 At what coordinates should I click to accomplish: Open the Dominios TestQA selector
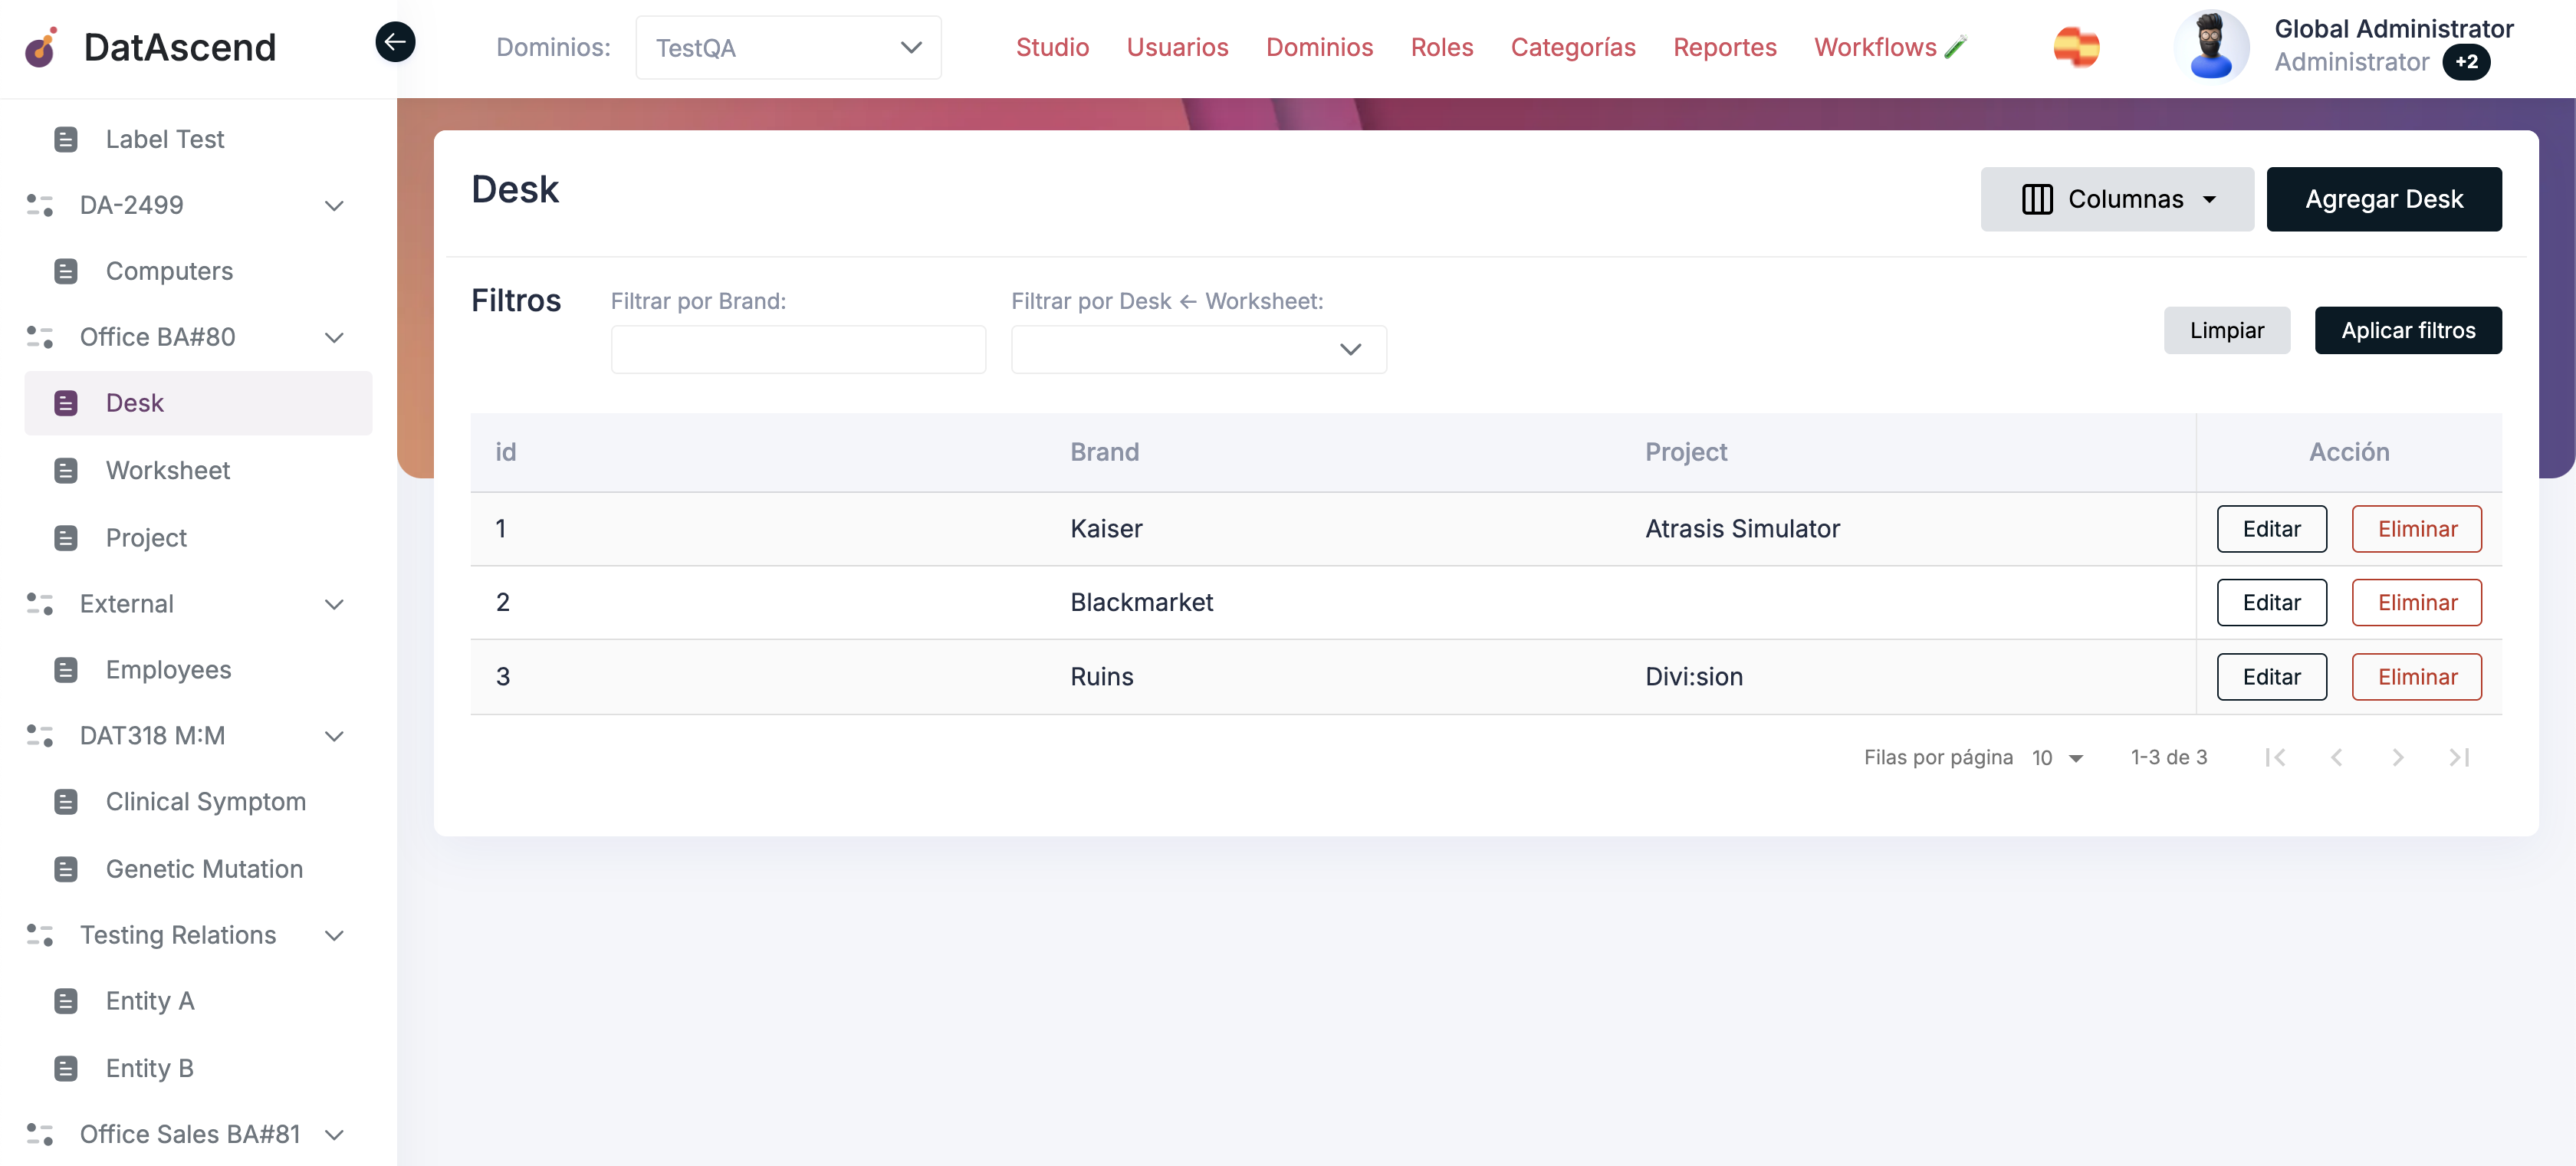pos(787,46)
